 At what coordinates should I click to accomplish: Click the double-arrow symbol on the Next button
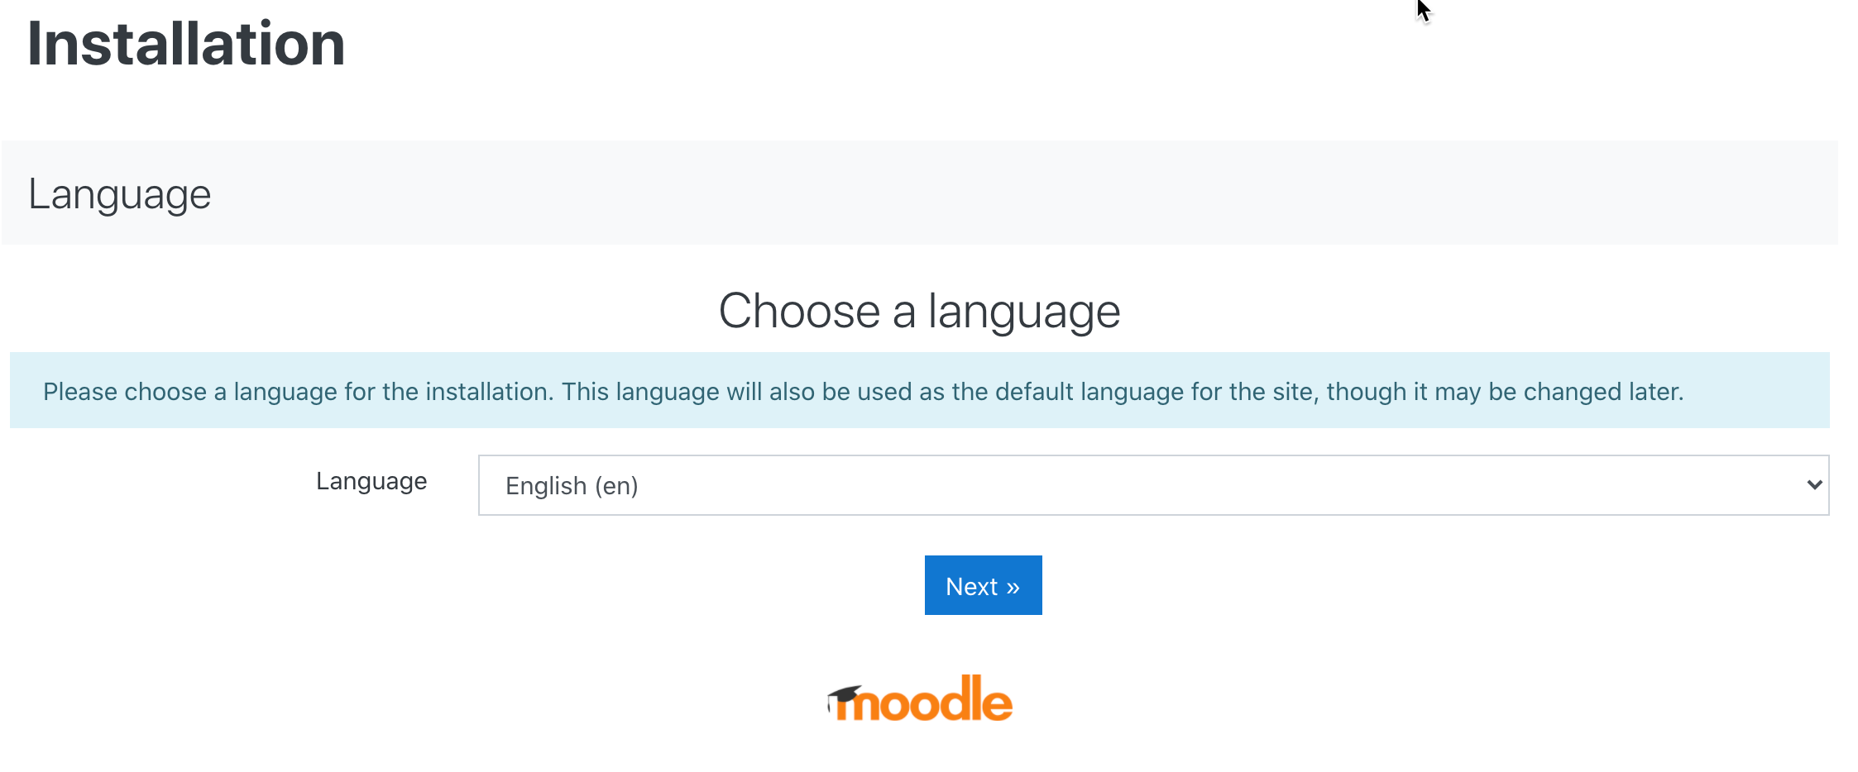pos(1013,587)
